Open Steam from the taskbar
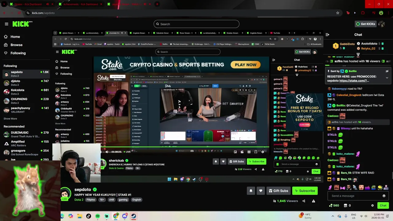 coord(134,216)
